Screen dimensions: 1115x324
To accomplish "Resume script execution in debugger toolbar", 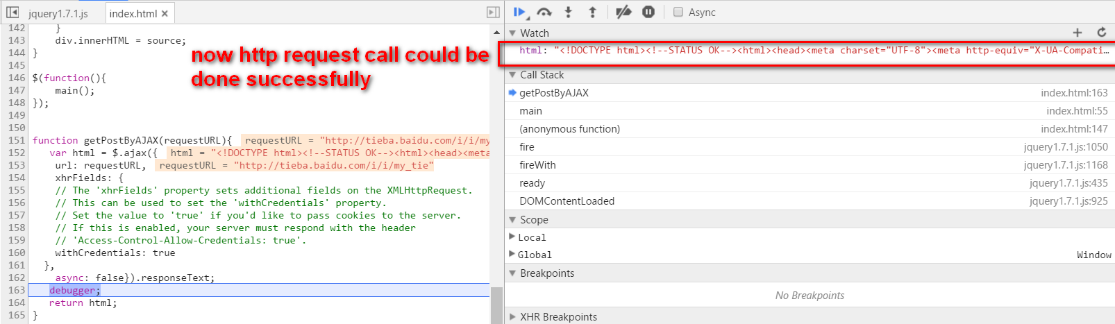I will (519, 12).
